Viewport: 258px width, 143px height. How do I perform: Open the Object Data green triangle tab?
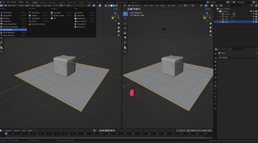(215, 100)
